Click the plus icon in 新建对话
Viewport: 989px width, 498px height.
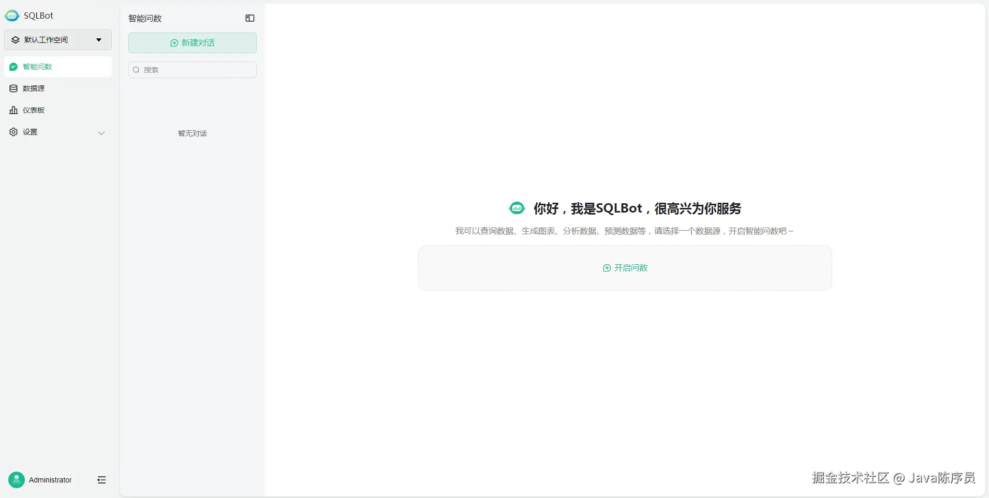coord(174,43)
